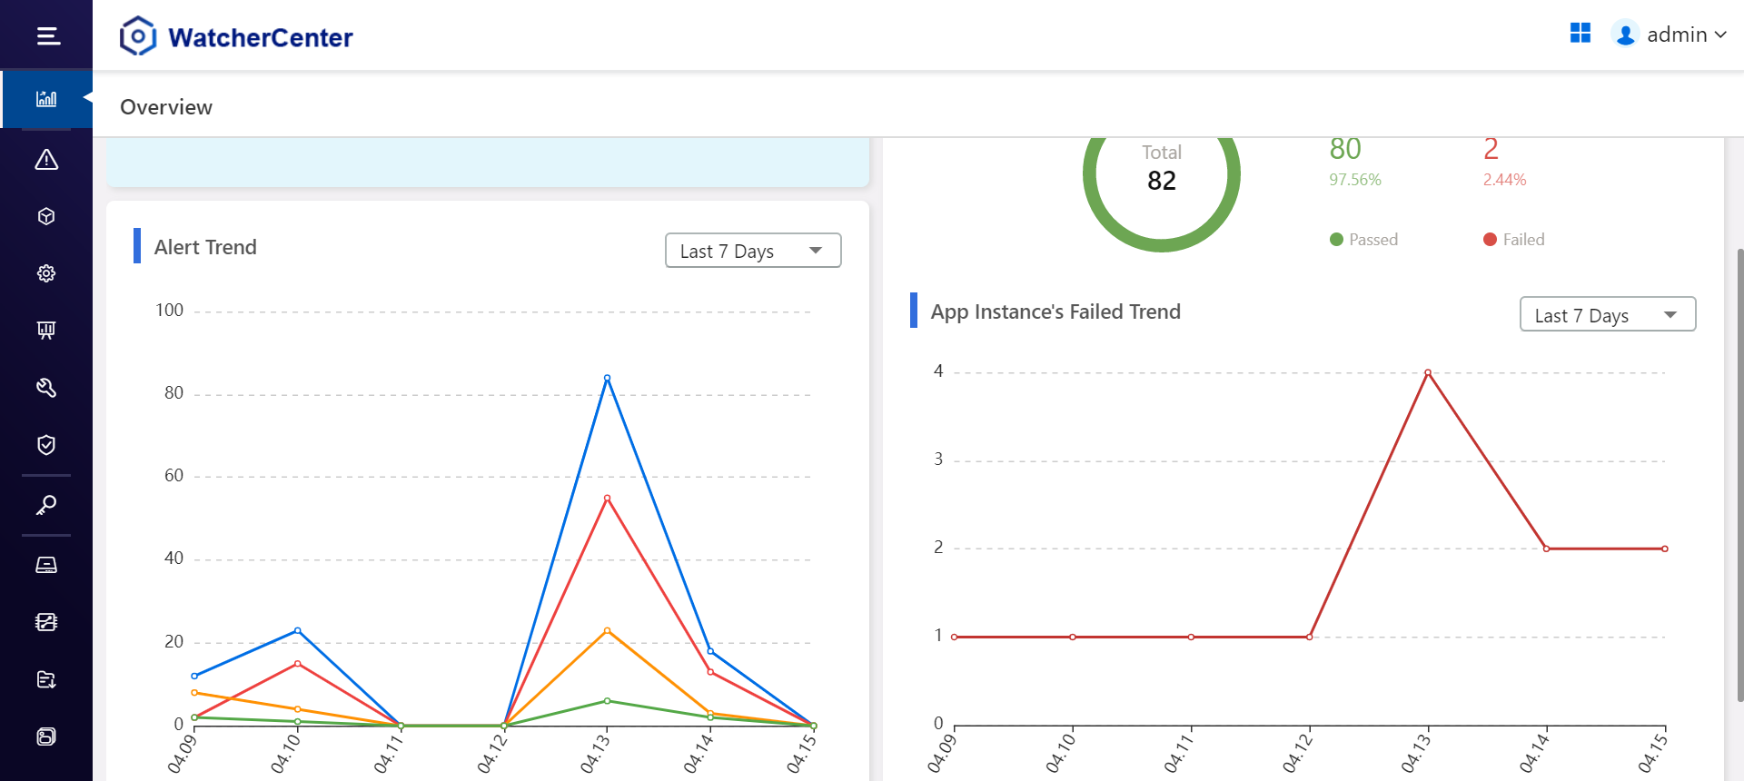Click App Instance's Failed Trend title

point(1055,311)
